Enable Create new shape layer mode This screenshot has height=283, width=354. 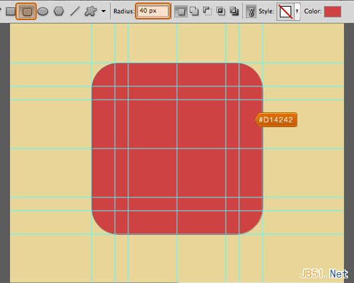point(181,11)
